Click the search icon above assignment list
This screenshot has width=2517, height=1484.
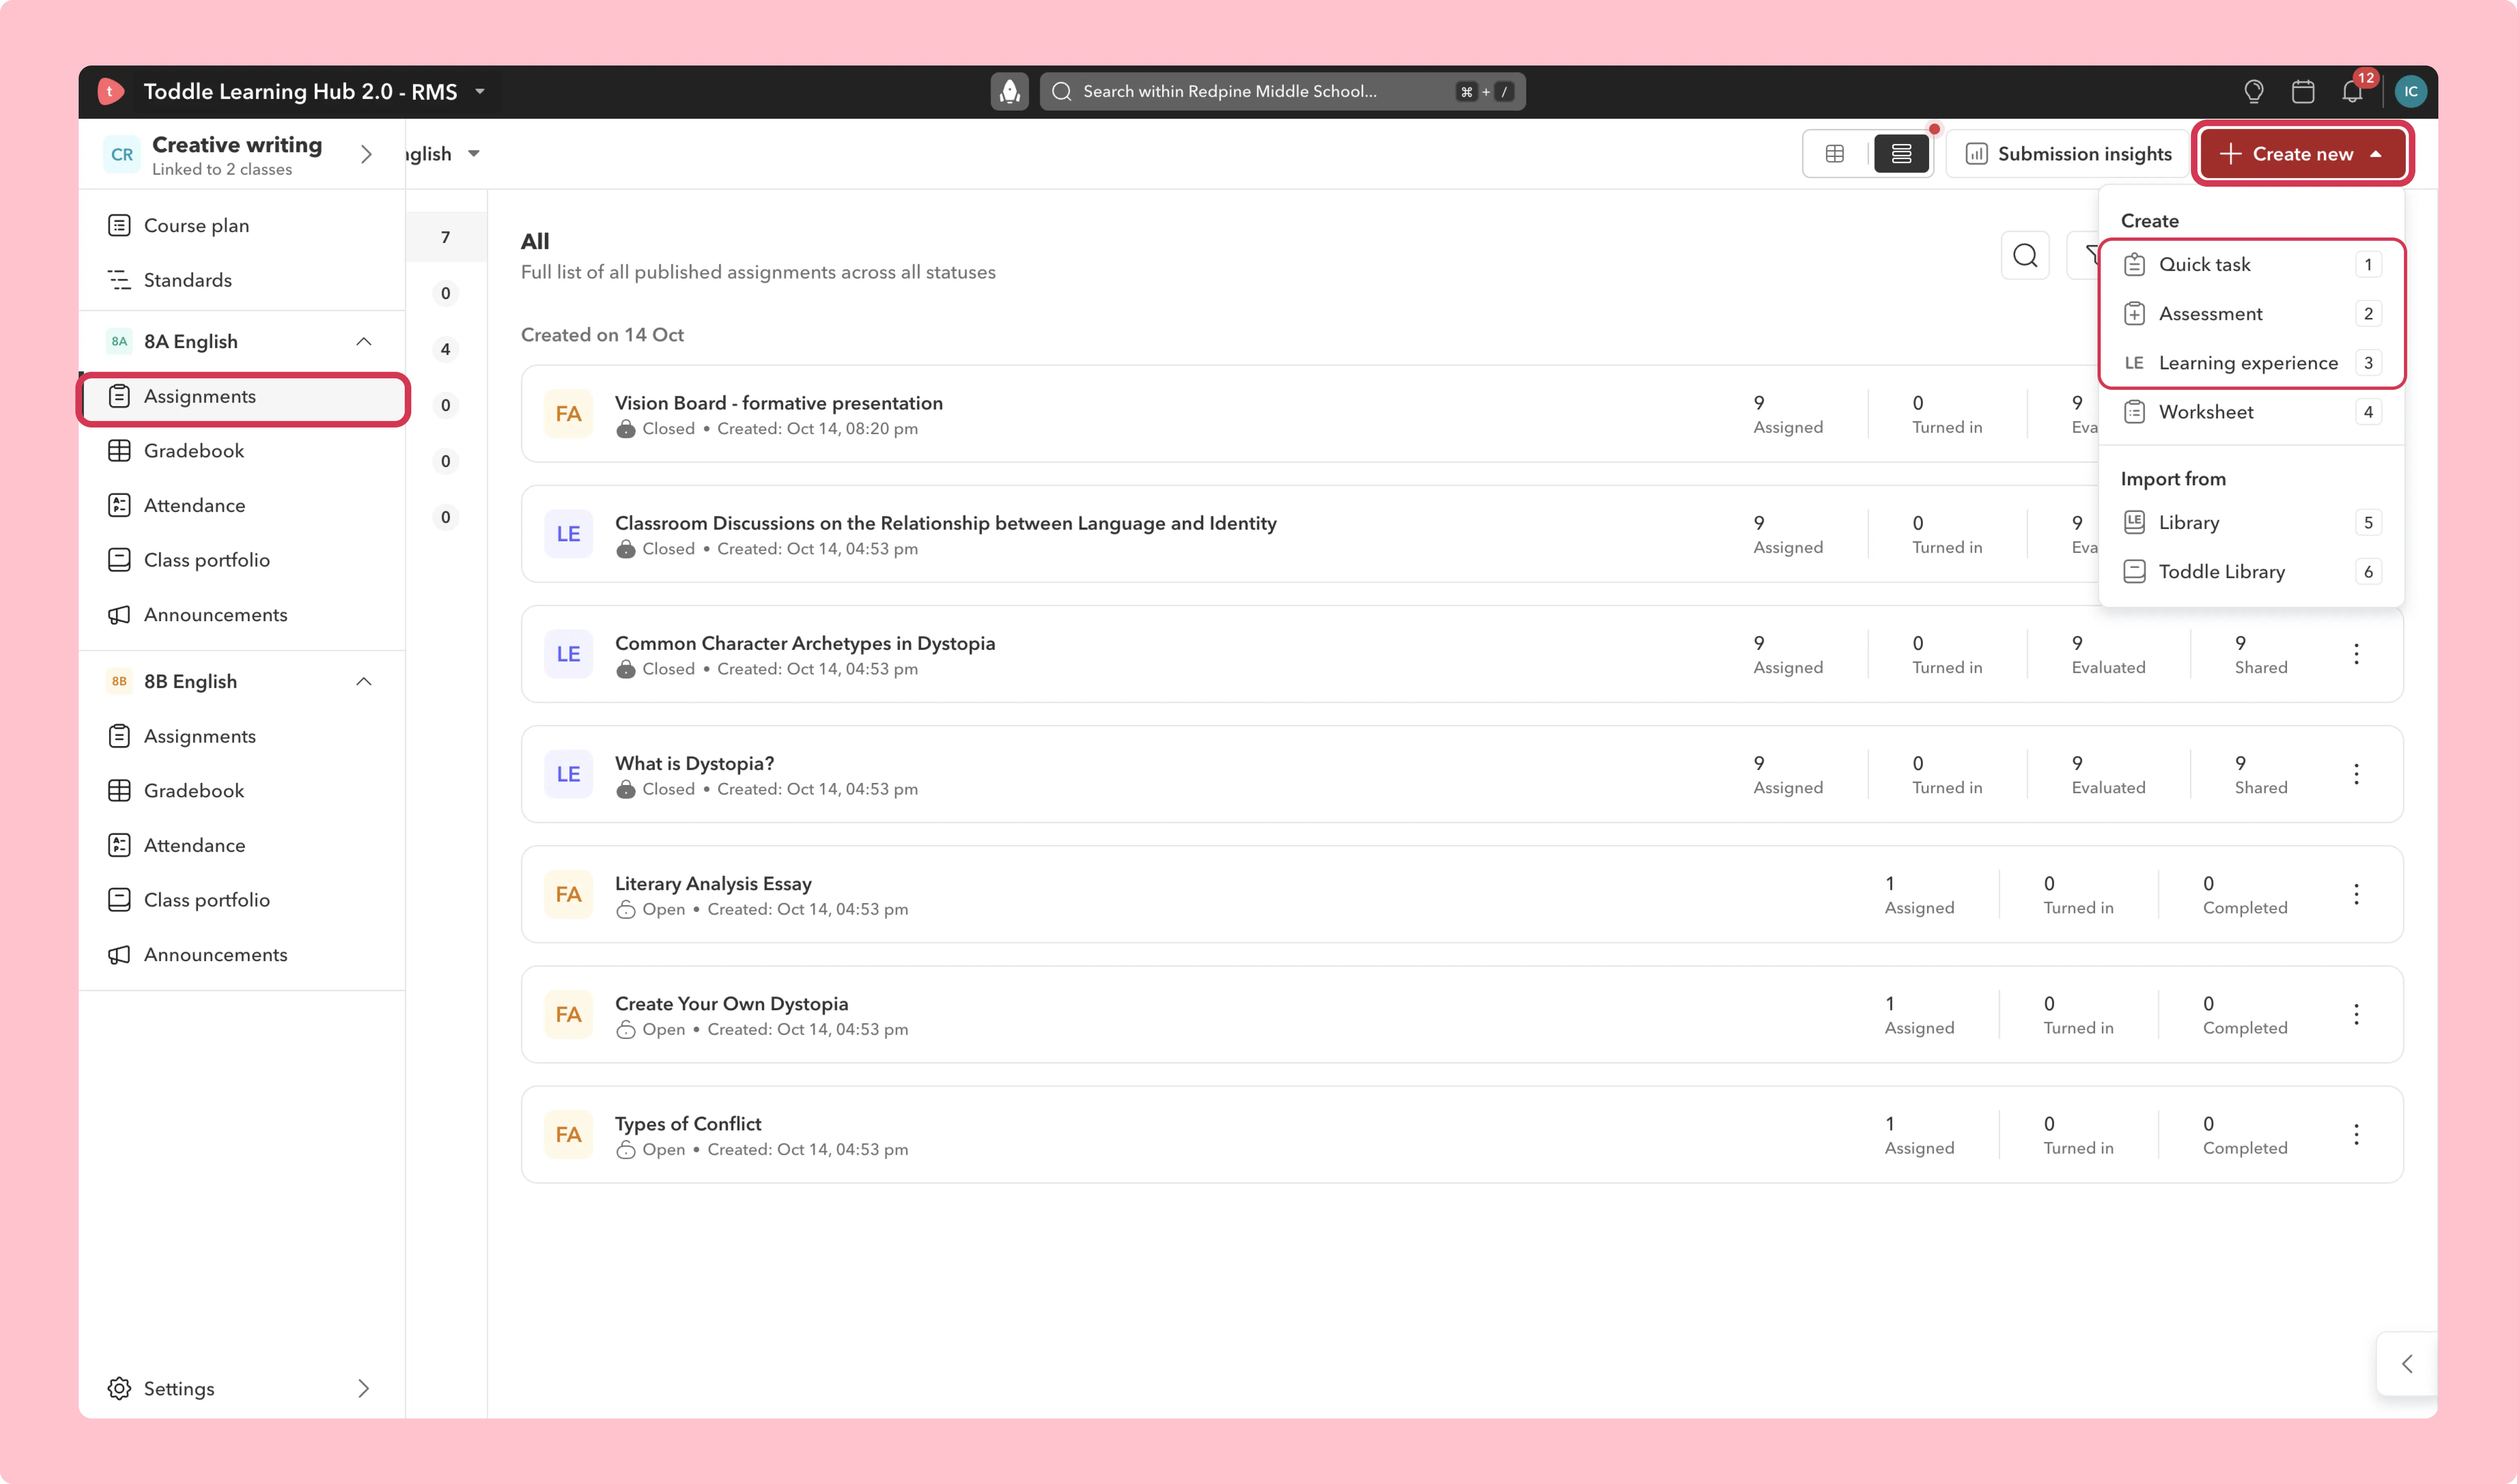pos(2025,256)
